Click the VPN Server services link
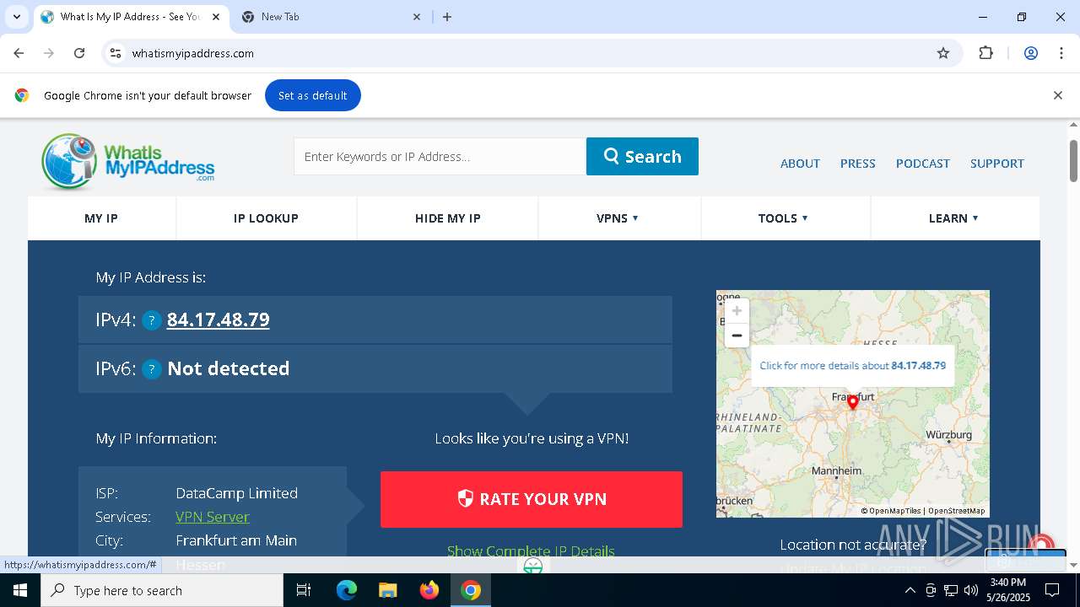 tap(213, 517)
